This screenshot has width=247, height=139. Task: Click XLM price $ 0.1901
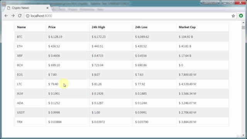pyautogui.click(x=54, y=93)
